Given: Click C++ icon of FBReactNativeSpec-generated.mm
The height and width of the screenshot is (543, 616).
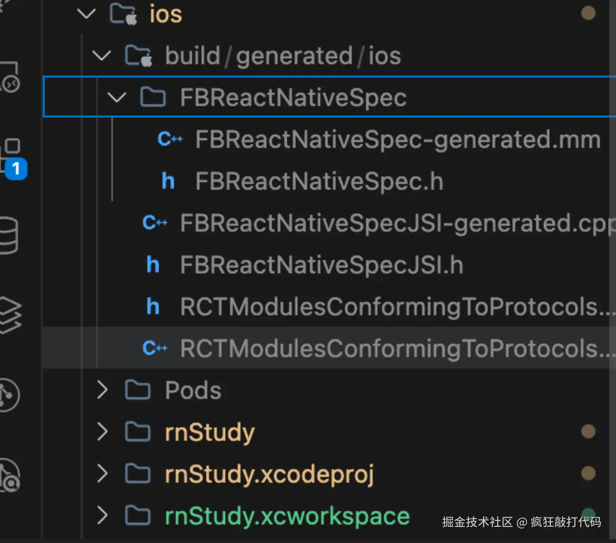Looking at the screenshot, I should [x=170, y=139].
